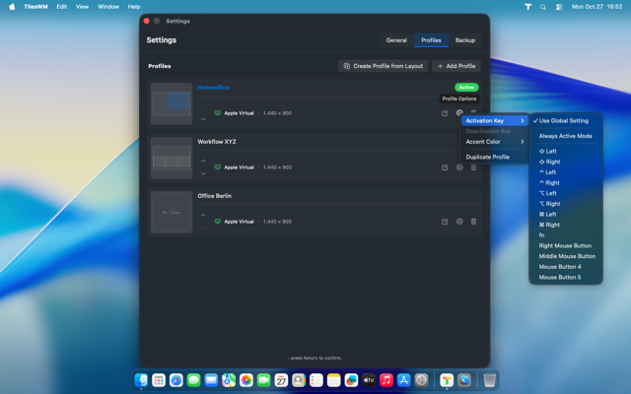
Task: Choose Option Right as activation key
Action: 565,204
